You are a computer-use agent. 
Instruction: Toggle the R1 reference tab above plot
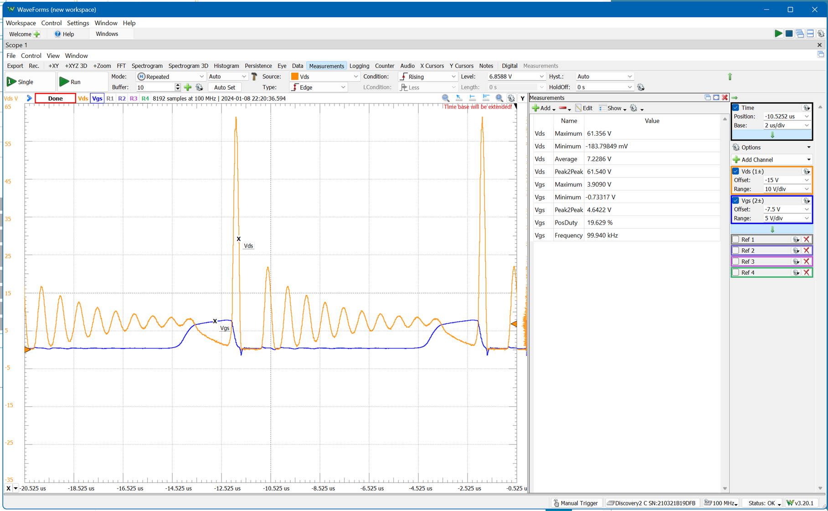click(110, 98)
